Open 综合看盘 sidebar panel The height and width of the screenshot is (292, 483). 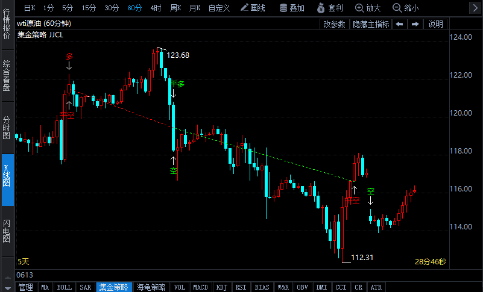(x=7, y=76)
